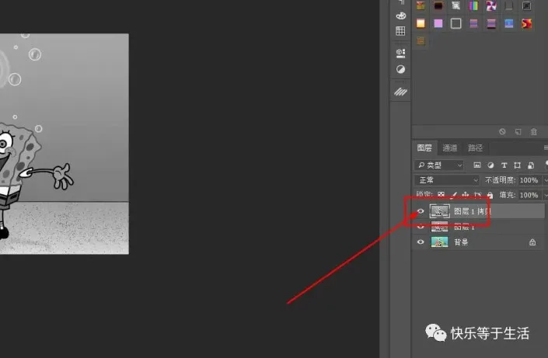The width and height of the screenshot is (548, 358).
Task: Filter for smart object layers icon
Action: [x=531, y=165]
